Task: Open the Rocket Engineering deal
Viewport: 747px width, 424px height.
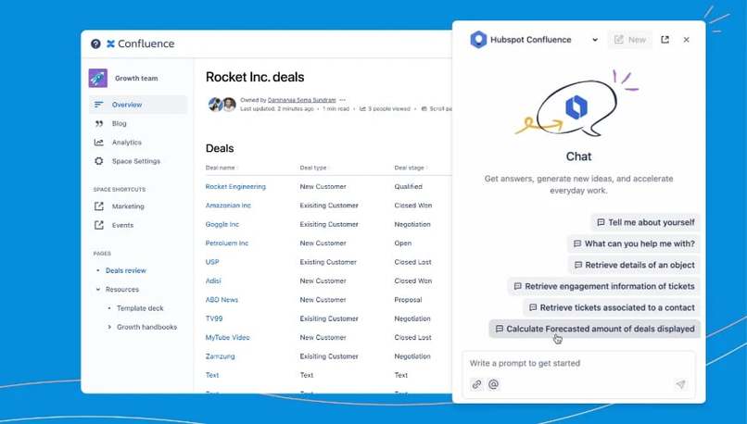Action: pyautogui.click(x=235, y=186)
